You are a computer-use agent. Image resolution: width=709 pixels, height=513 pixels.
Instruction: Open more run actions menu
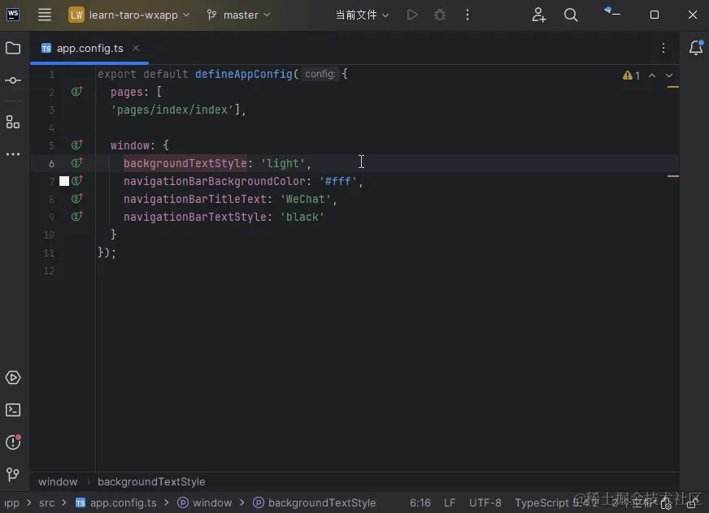tap(467, 15)
